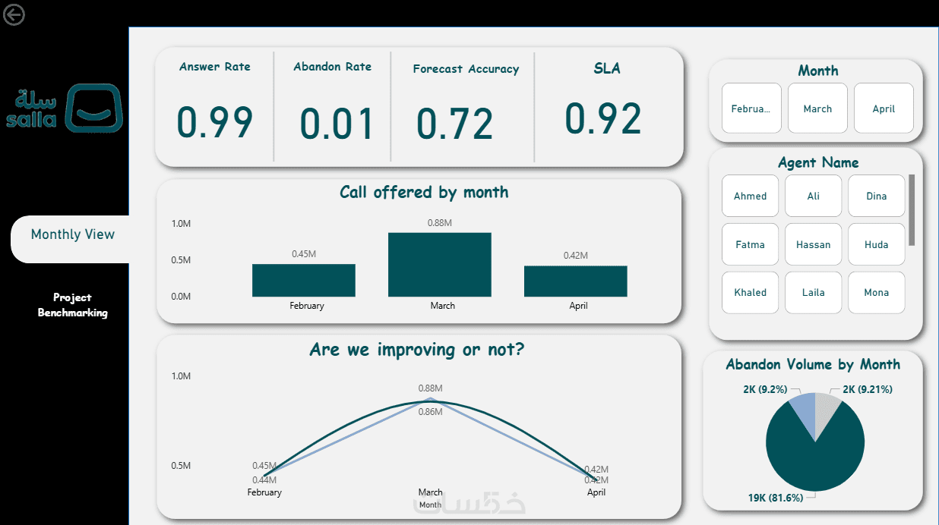The height and width of the screenshot is (525, 939).
Task: Select agent Fatma
Action: pyautogui.click(x=751, y=244)
